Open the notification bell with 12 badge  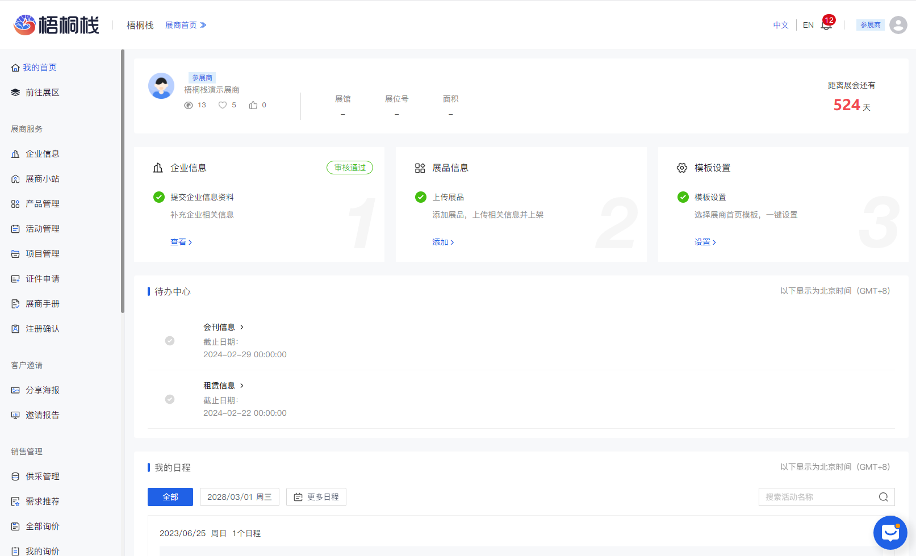coord(826,25)
